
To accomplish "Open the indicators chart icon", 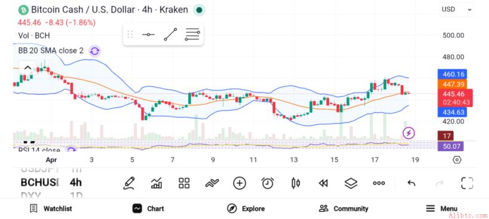I will pyautogui.click(x=156, y=183).
